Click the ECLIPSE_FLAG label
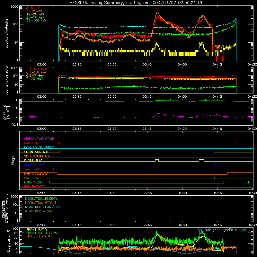 pyautogui.click(x=35, y=165)
